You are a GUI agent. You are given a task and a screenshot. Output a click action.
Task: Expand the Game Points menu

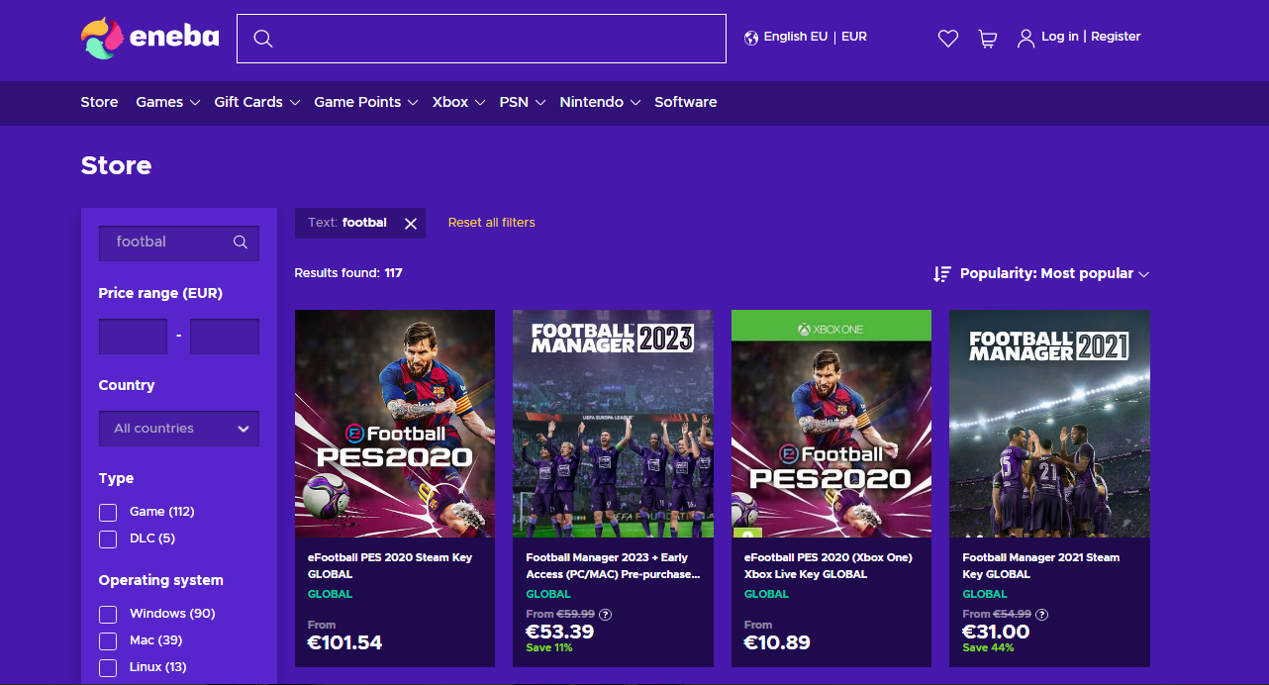point(365,102)
